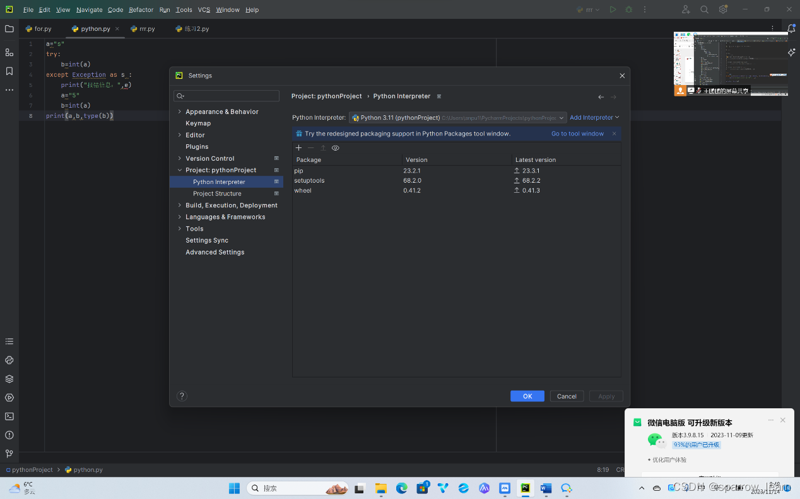Follow Go to tool window link

[x=577, y=134]
